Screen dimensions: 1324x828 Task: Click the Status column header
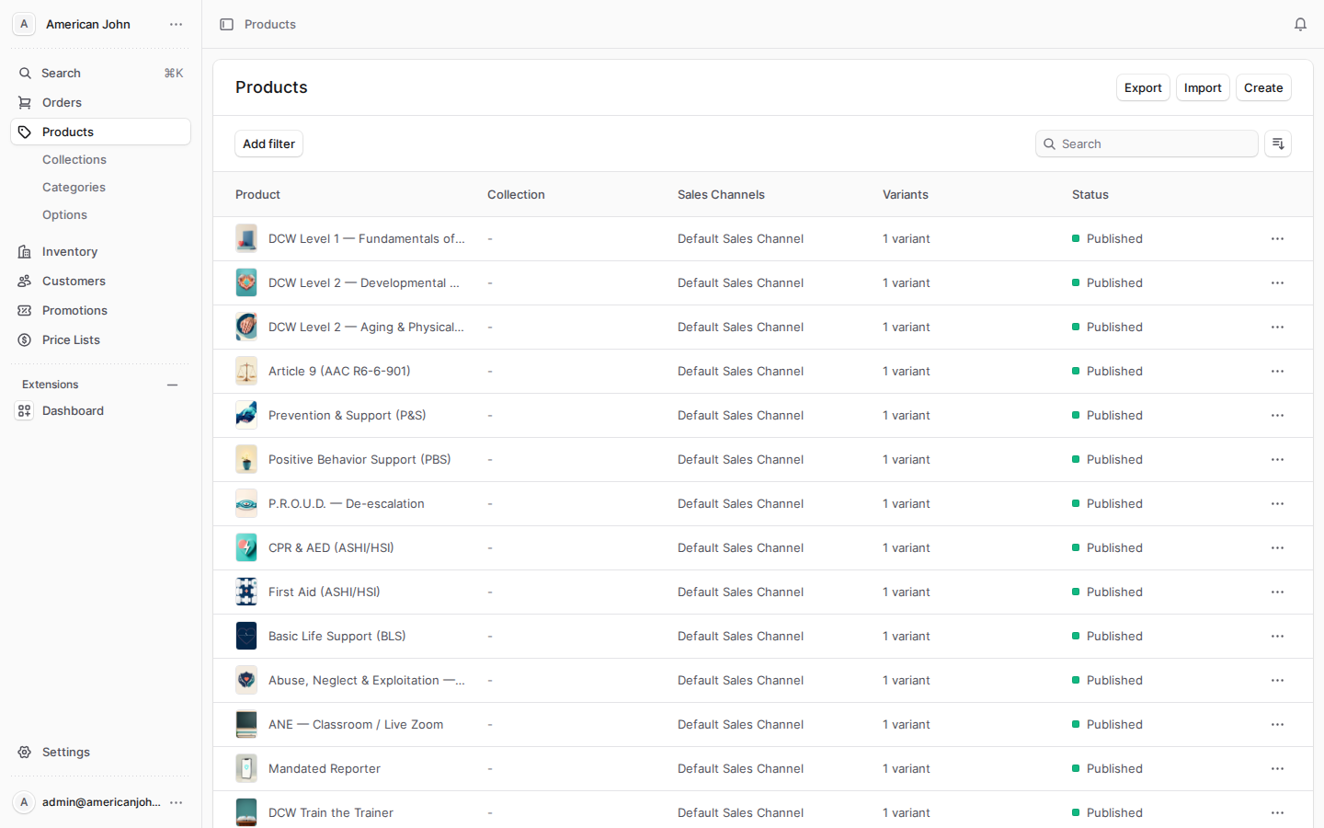(x=1090, y=195)
